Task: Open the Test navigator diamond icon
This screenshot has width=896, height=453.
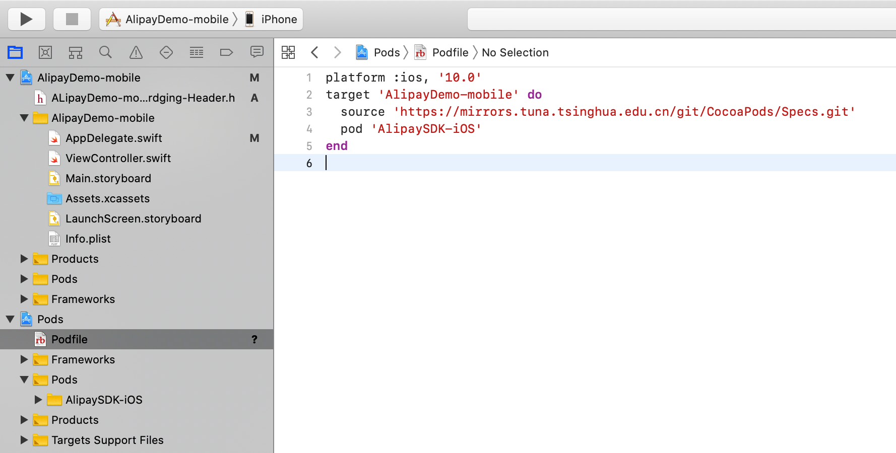Action: pos(166,52)
